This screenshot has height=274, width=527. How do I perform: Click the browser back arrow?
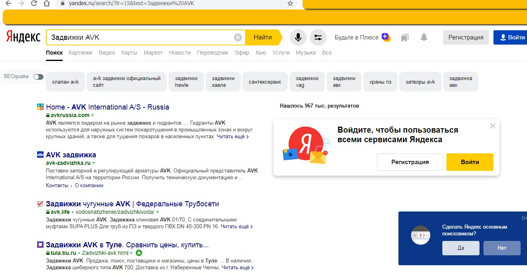click(x=8, y=3)
